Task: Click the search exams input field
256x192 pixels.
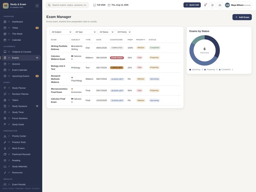Action: point(67,5)
